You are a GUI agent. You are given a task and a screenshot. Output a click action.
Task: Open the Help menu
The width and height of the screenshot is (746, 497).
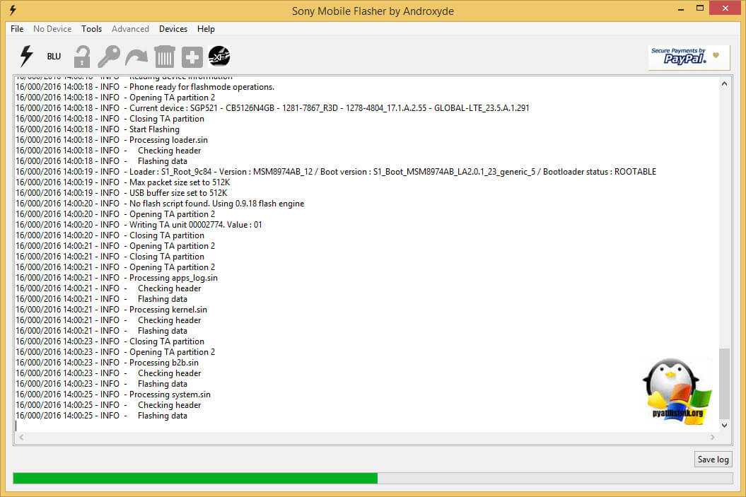click(x=206, y=29)
